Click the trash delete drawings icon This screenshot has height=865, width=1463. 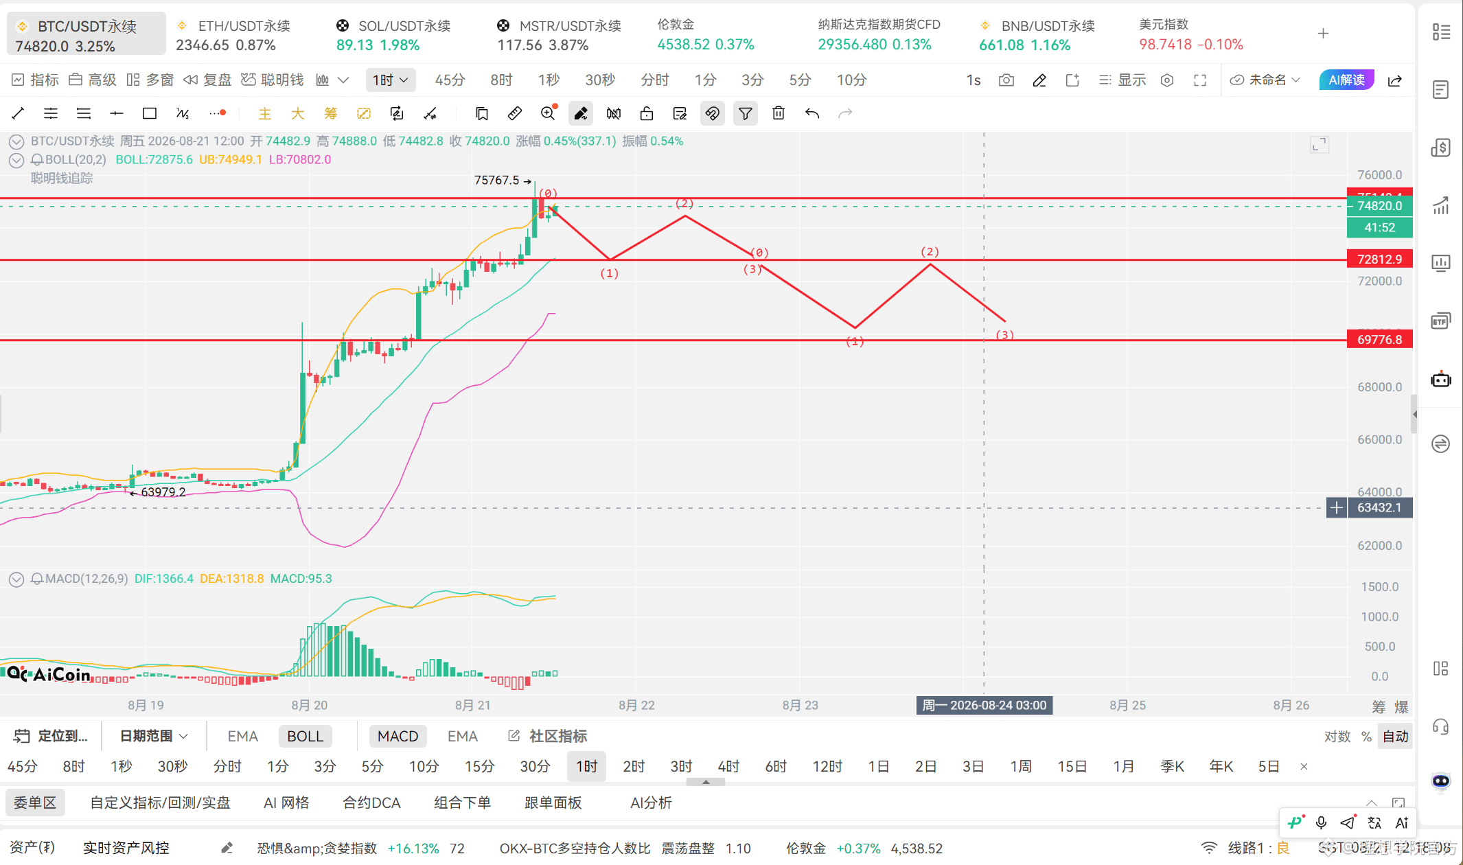pyautogui.click(x=779, y=114)
